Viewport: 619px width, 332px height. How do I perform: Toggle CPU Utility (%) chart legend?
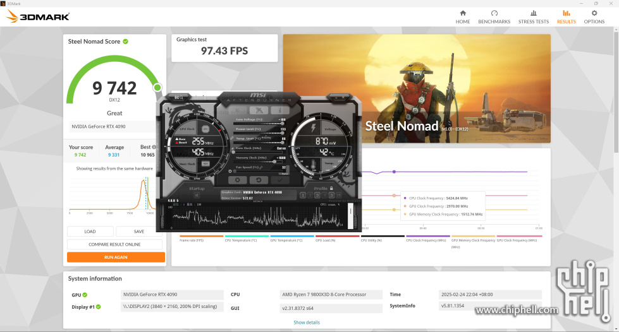383,239
